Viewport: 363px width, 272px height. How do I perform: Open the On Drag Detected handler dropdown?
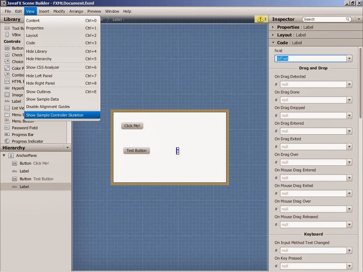coord(350,84)
